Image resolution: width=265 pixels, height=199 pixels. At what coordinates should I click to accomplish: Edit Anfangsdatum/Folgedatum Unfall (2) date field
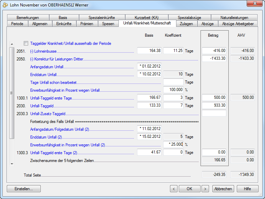[x=149, y=129]
